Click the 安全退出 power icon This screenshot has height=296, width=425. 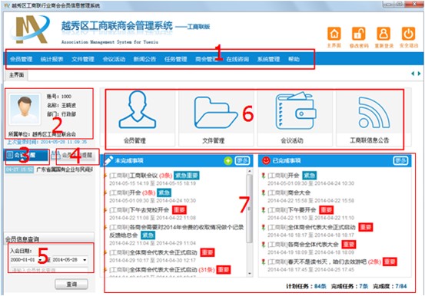pos(408,34)
